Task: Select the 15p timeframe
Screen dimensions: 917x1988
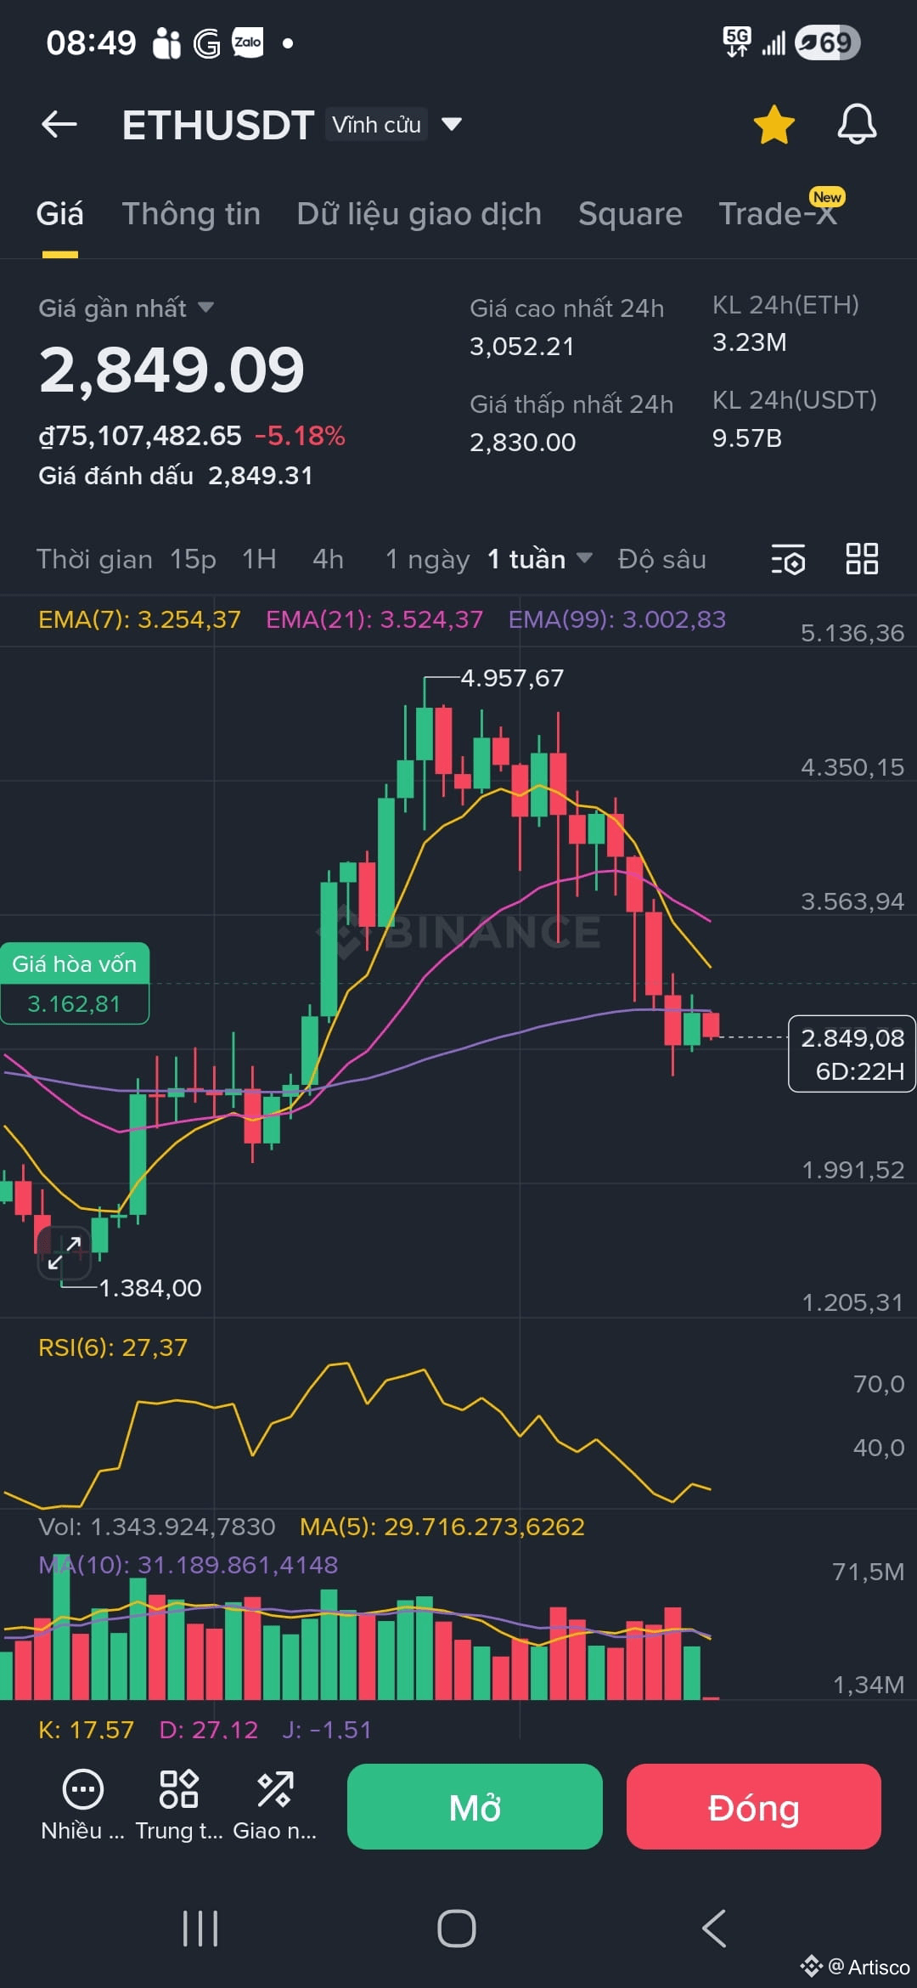Action: click(x=193, y=559)
